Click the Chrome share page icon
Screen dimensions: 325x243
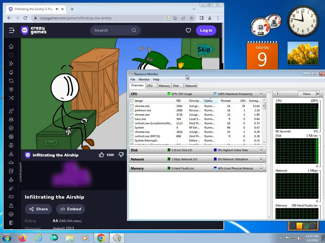(x=183, y=18)
